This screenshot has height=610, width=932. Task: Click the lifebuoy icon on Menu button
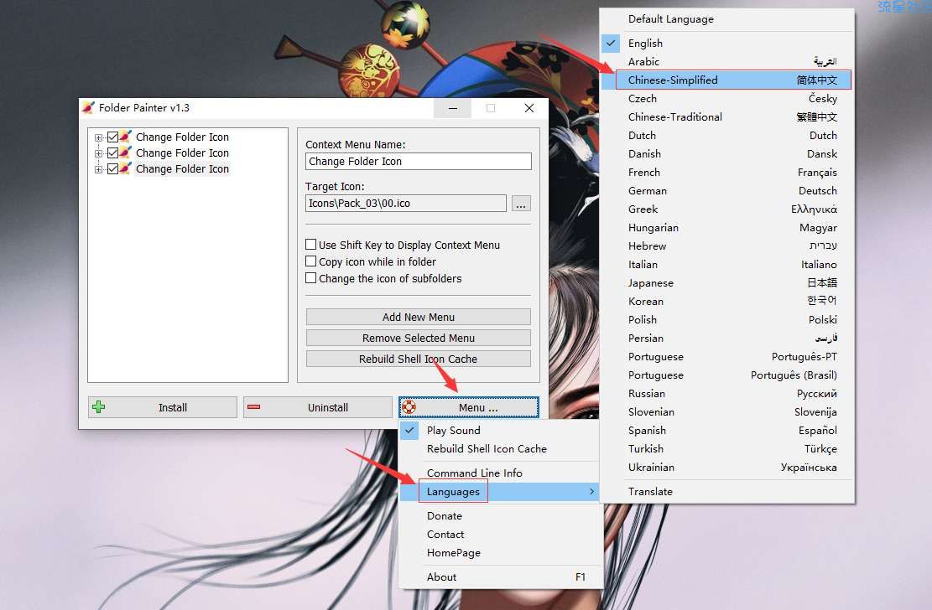[409, 407]
